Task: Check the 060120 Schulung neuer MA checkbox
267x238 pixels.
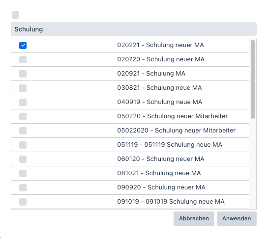Action: coord(23,159)
